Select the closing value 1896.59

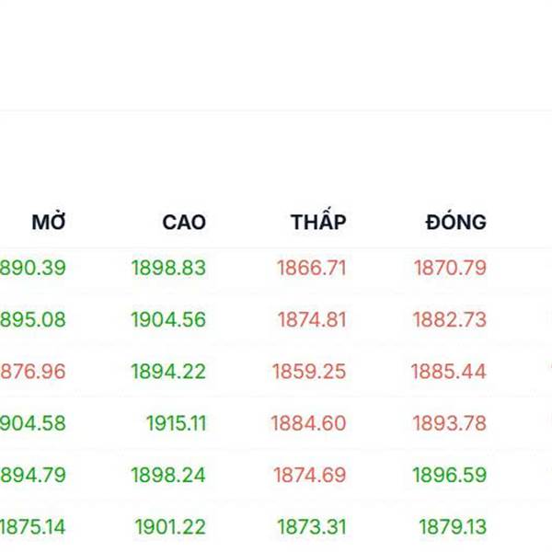coord(450,476)
